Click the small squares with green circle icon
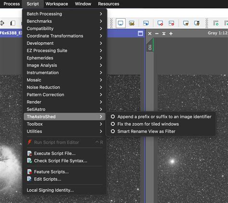 click(215, 23)
